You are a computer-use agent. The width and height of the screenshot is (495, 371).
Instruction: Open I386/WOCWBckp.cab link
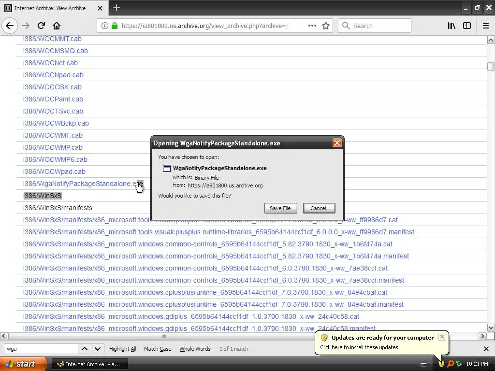(x=56, y=123)
